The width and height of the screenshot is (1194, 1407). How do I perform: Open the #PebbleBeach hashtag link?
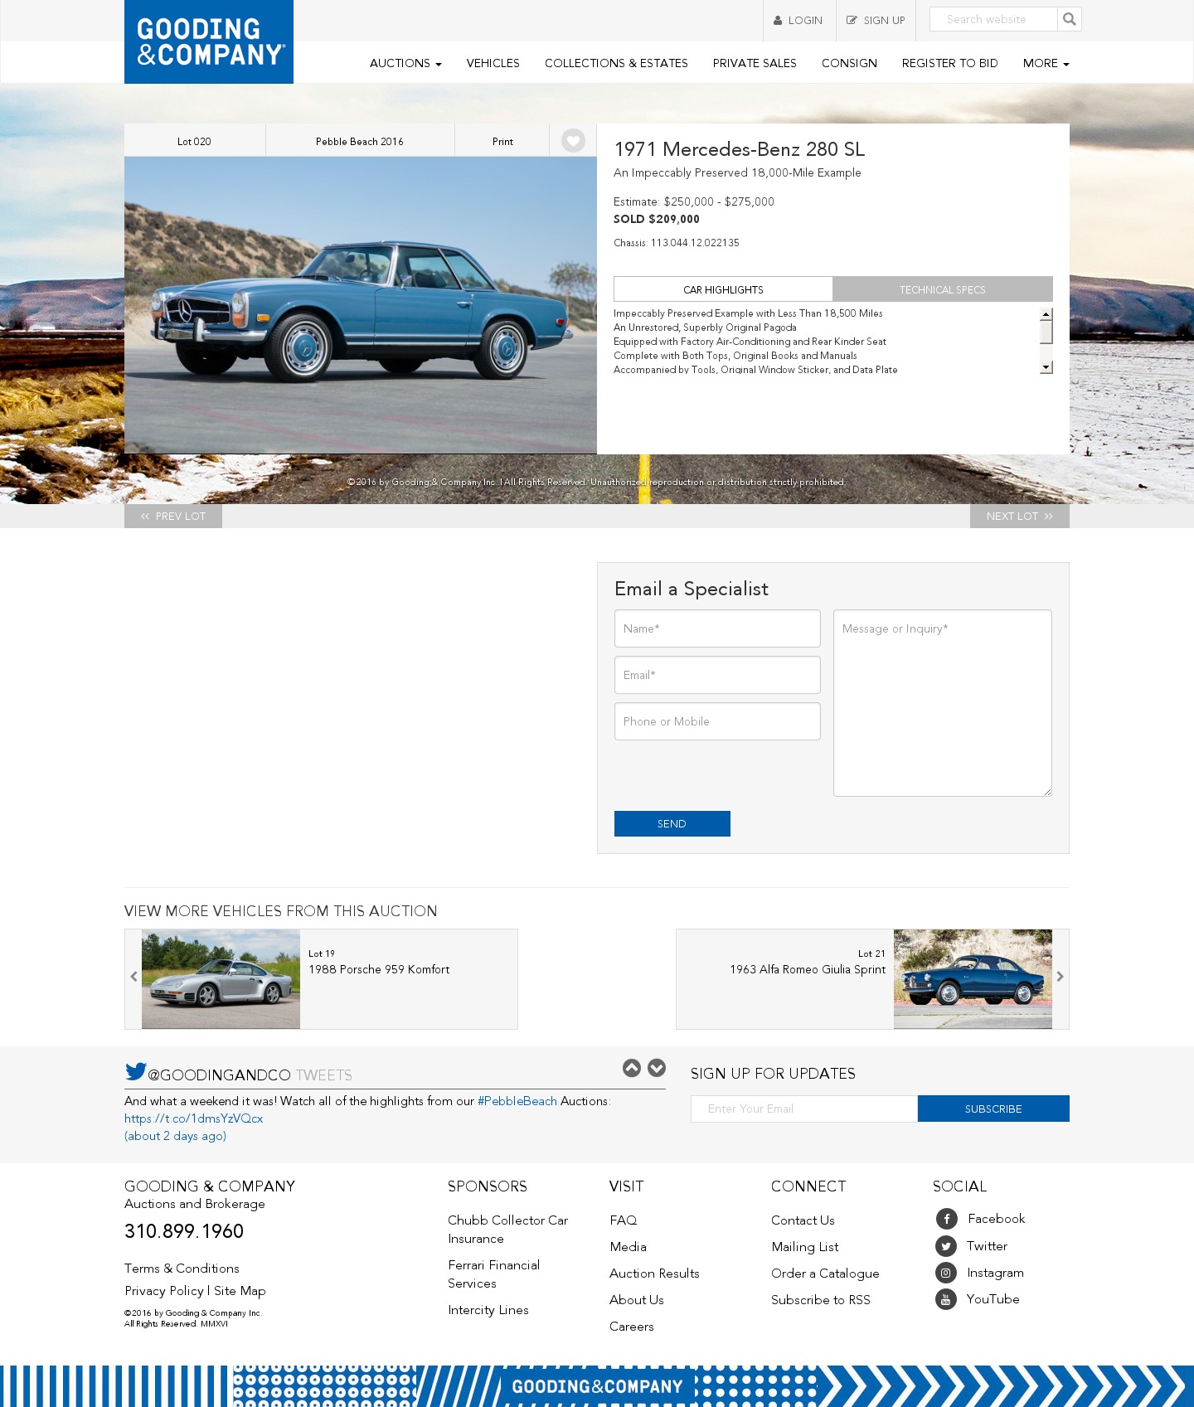[517, 1101]
